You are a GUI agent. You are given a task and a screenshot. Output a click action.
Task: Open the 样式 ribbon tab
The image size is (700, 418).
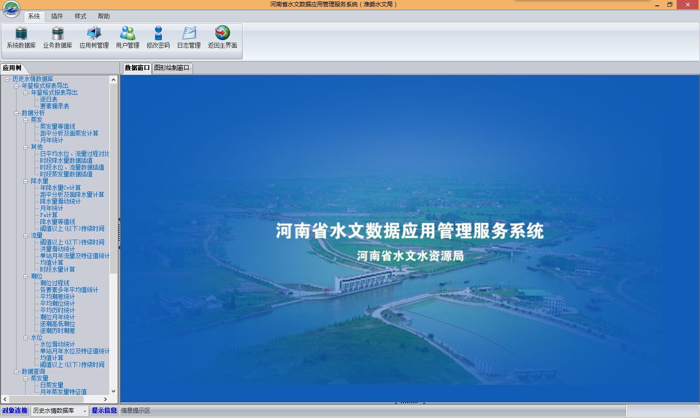(80, 16)
